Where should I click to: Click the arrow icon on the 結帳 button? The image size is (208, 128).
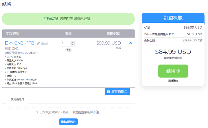pos(178,71)
